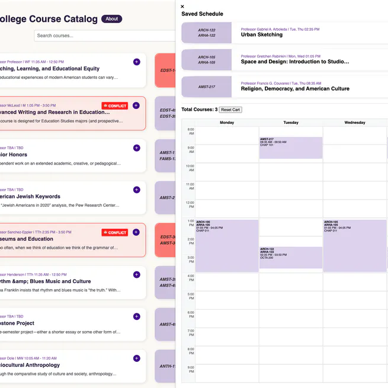Click AMST-217 block on Tuesday calendar
Viewport: 388px width, 388px height.
(290, 148)
